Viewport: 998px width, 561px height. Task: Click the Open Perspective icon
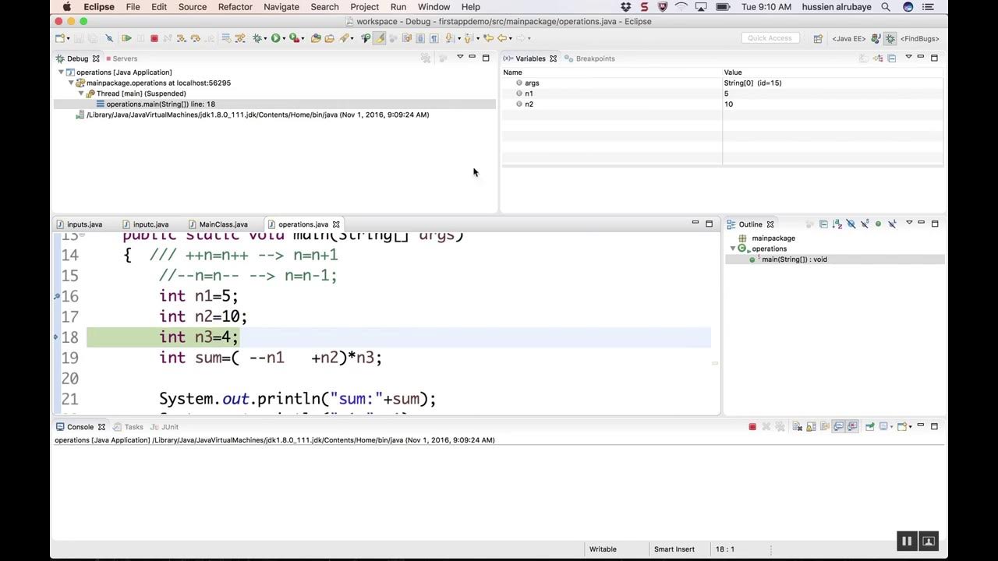818,38
